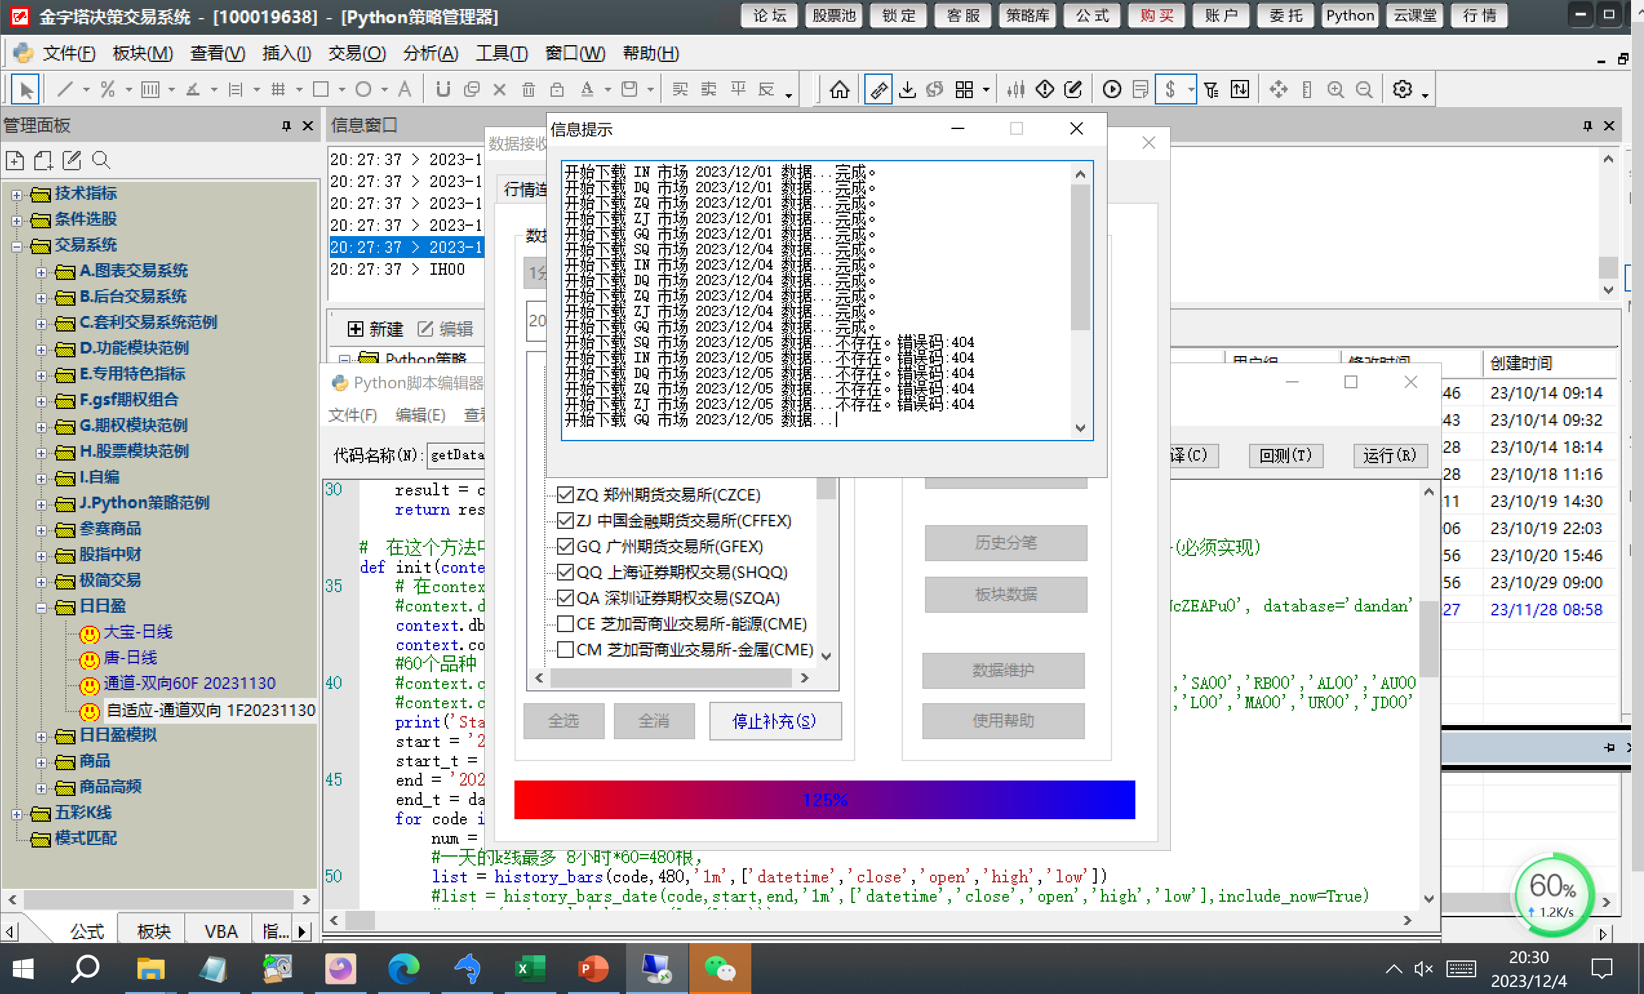
Task: Click the zoom in magnifier icon
Action: point(1335,89)
